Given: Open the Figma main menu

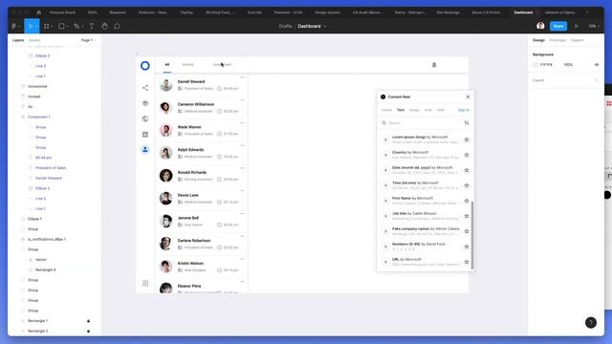Looking at the screenshot, I should pos(15,26).
